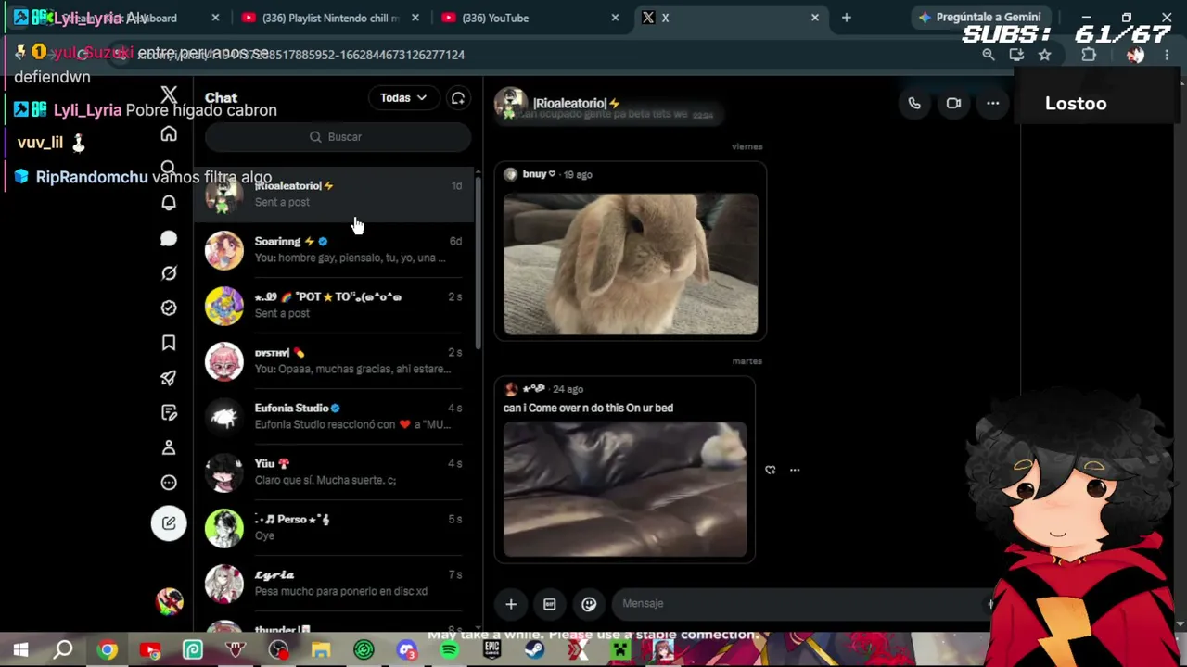Open Grok icon in X sidebar
This screenshot has width=1187, height=667.
click(x=169, y=273)
